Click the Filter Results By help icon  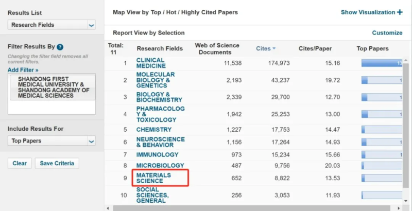(x=60, y=47)
